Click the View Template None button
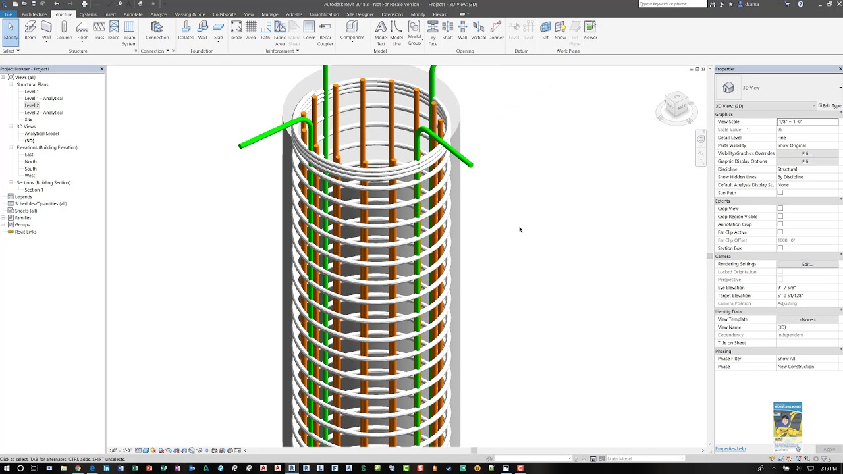The image size is (843, 474). point(807,319)
